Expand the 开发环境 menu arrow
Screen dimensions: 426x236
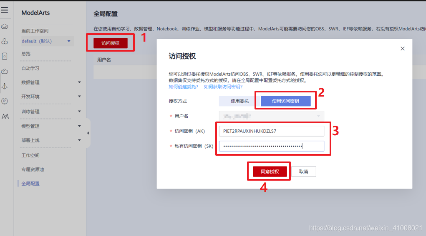coord(79,97)
